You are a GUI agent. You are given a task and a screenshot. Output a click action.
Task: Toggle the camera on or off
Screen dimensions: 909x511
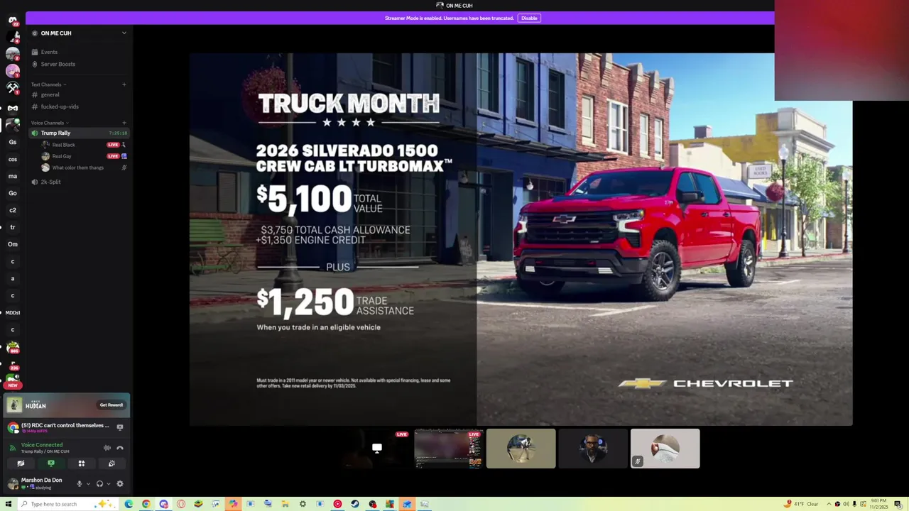(21, 463)
